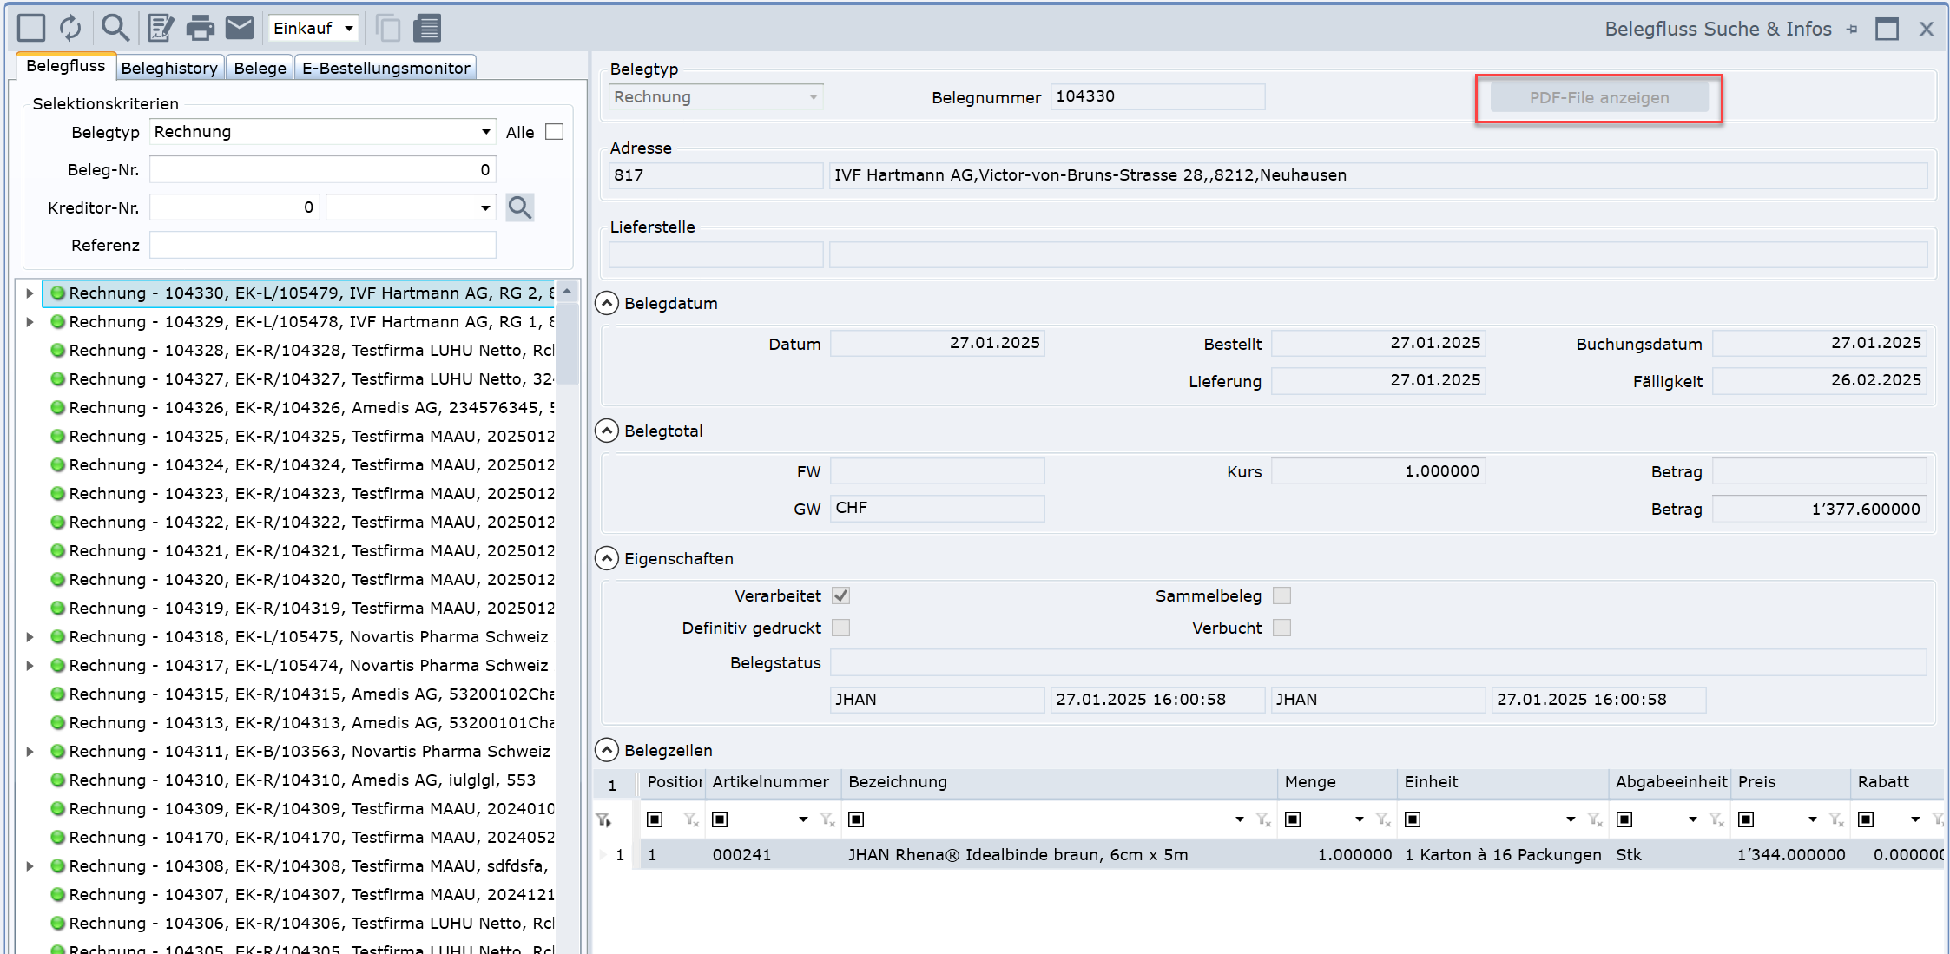This screenshot has width=1950, height=954.
Task: Click the Referenz input field
Action: click(x=322, y=245)
